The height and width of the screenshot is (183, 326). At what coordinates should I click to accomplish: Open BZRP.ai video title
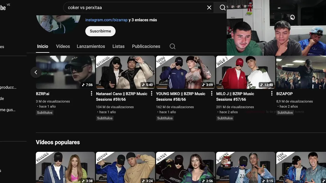click(43, 94)
